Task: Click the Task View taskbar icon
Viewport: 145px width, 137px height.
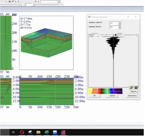Action: pos(13,132)
